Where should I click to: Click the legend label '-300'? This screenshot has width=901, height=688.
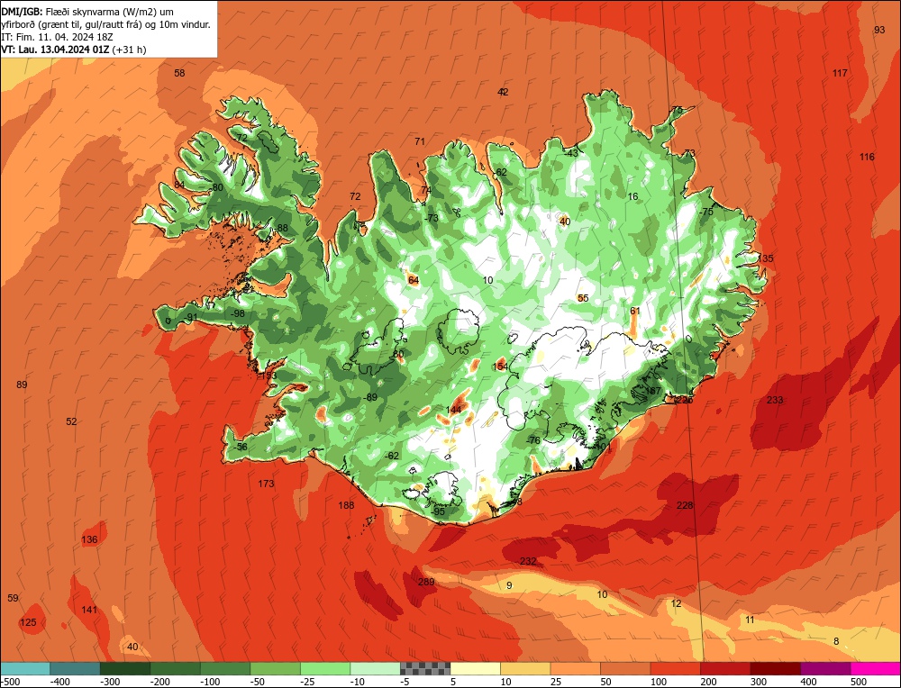[x=110, y=682]
